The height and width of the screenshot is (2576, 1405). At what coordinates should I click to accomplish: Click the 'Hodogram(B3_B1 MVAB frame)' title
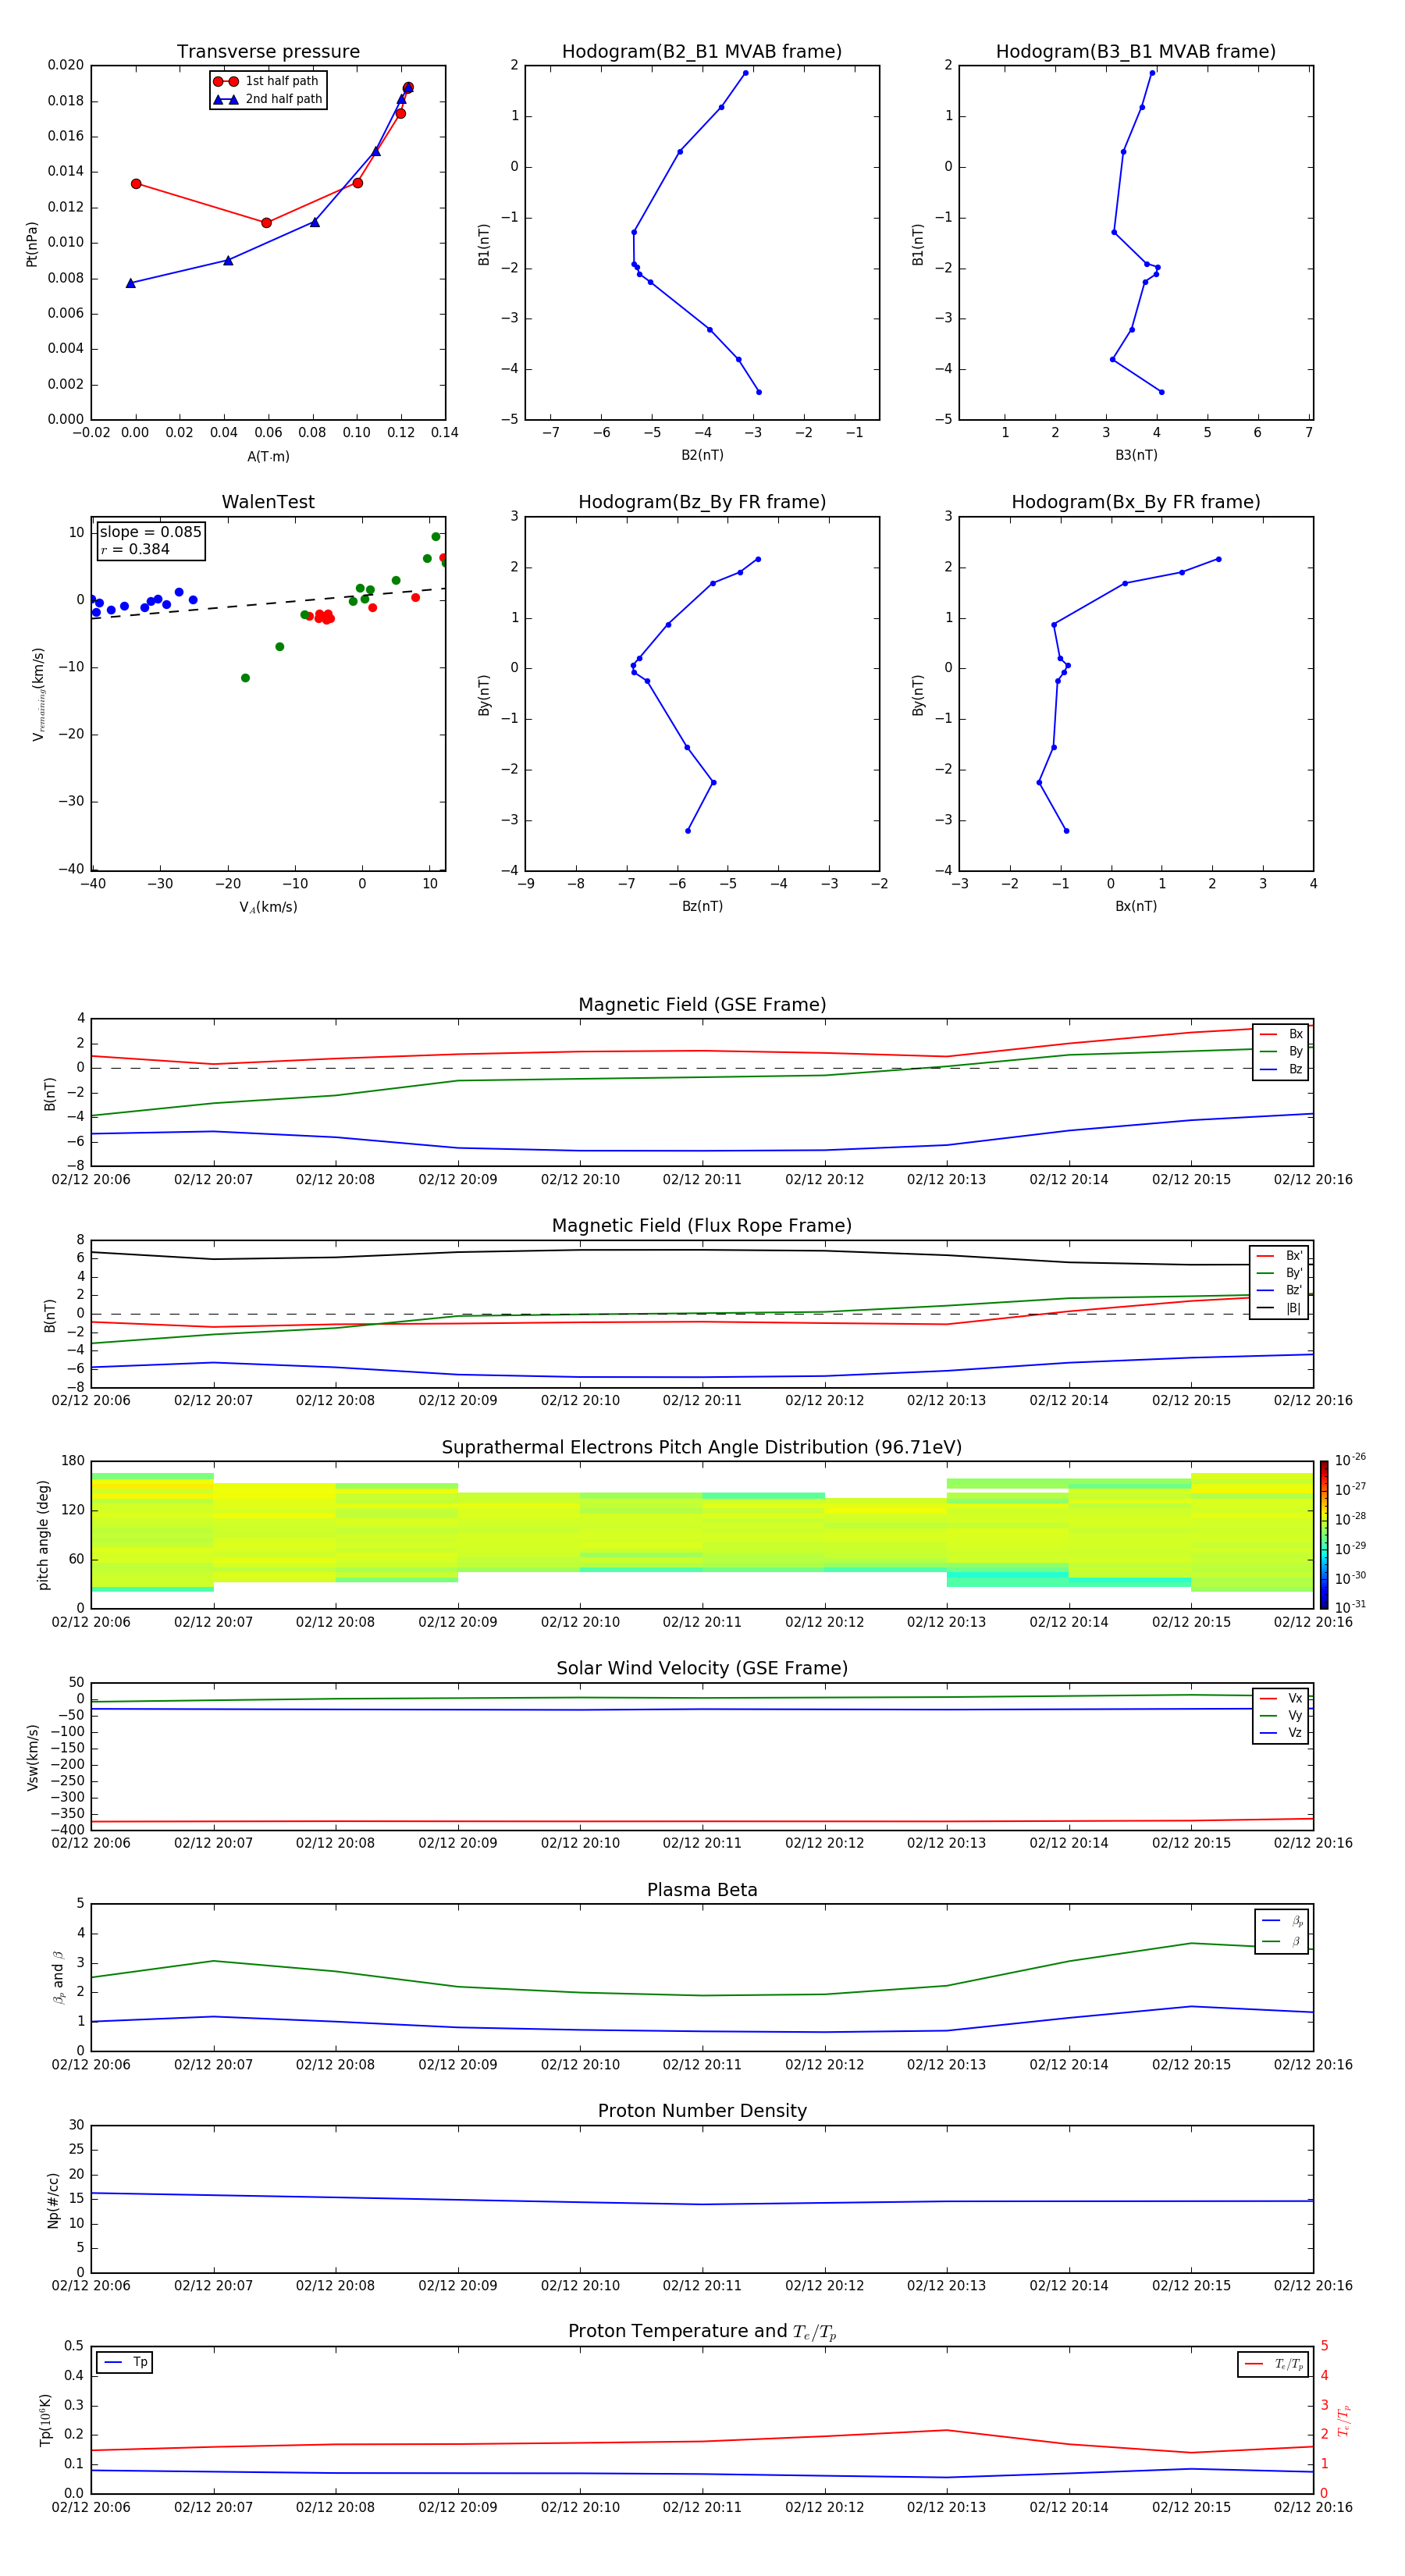(x=1136, y=52)
